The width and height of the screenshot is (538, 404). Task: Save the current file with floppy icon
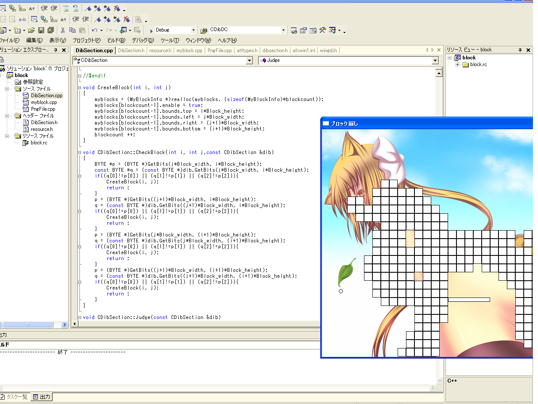41,30
